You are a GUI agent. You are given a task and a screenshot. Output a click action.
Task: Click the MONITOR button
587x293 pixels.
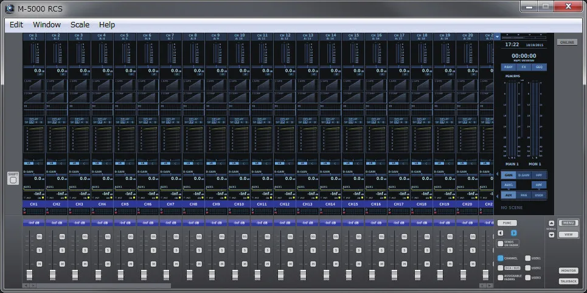tap(569, 271)
